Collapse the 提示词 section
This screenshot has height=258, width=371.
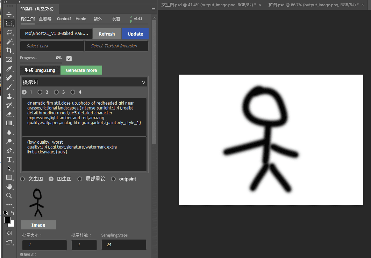[x=143, y=82]
